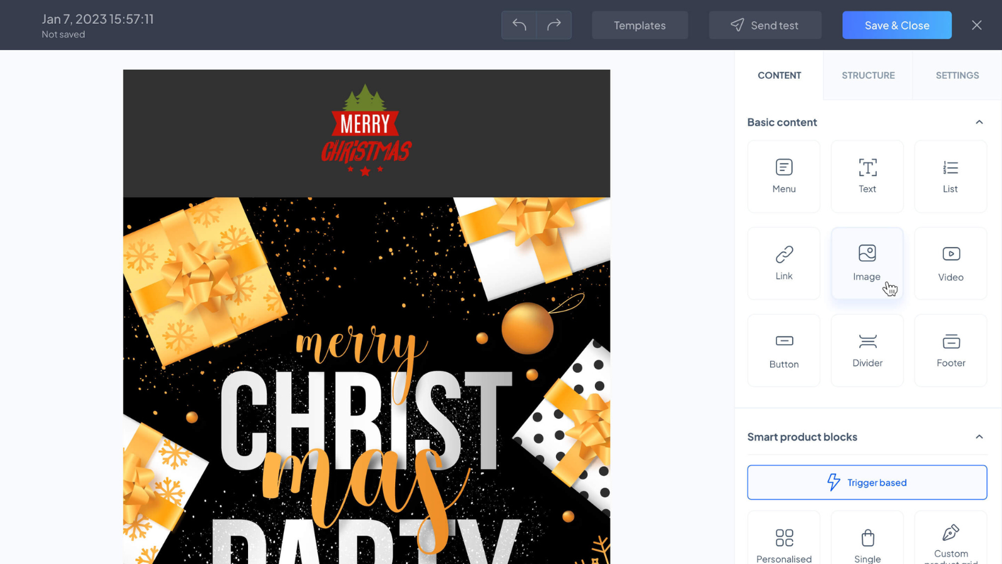Image resolution: width=1002 pixels, height=564 pixels.
Task: Select the Merry Christmas logo image
Action: [x=366, y=131]
